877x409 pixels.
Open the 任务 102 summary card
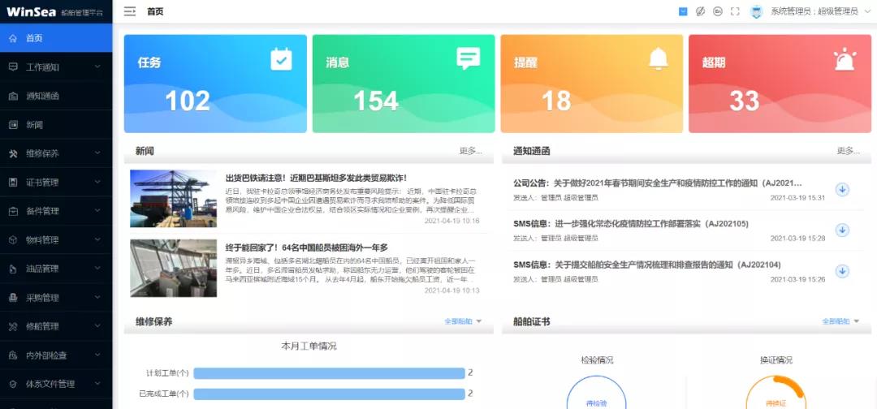215,84
